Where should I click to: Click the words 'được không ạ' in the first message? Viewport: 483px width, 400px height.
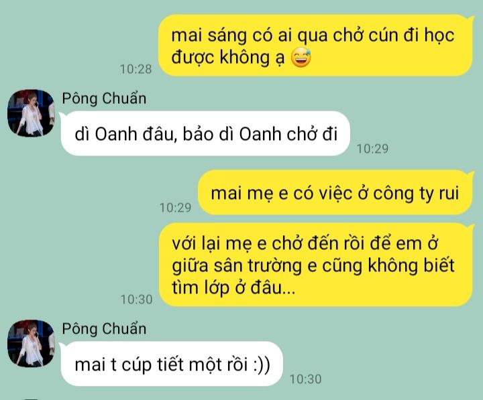(228, 58)
